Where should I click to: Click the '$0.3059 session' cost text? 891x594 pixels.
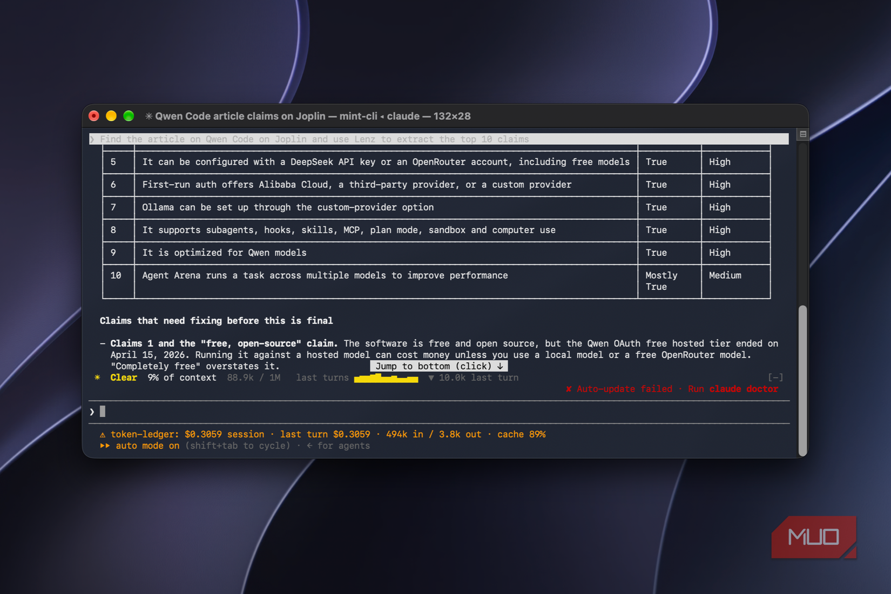coord(224,434)
